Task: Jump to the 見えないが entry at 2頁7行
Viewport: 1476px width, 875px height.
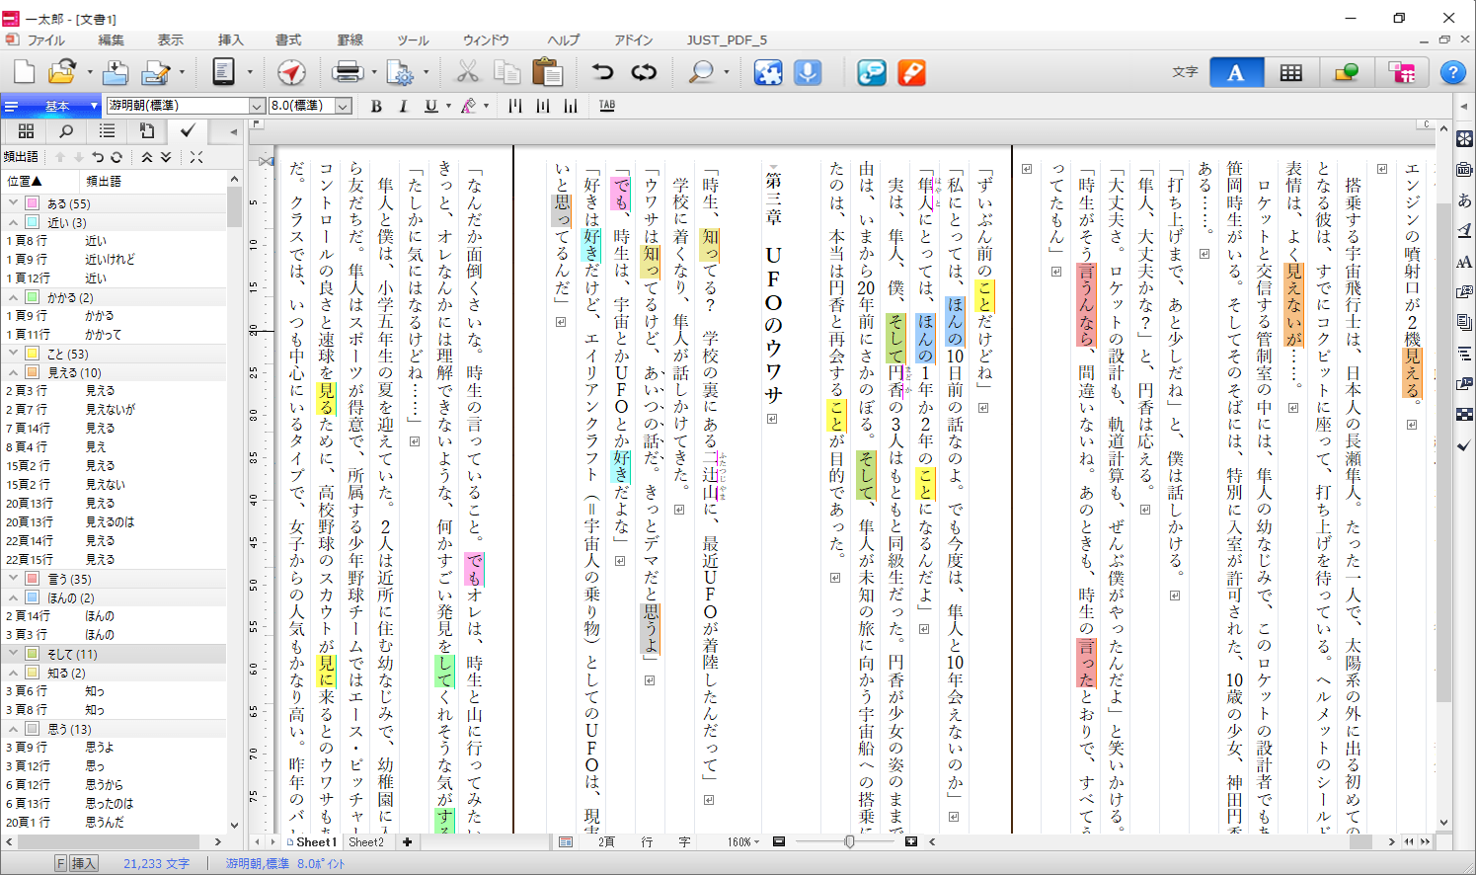Action: pyautogui.click(x=111, y=409)
